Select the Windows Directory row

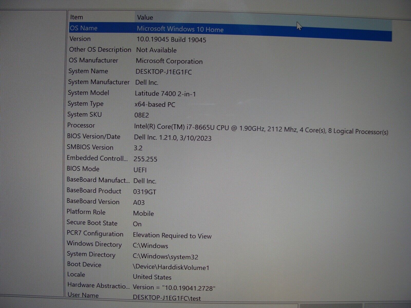coord(94,244)
